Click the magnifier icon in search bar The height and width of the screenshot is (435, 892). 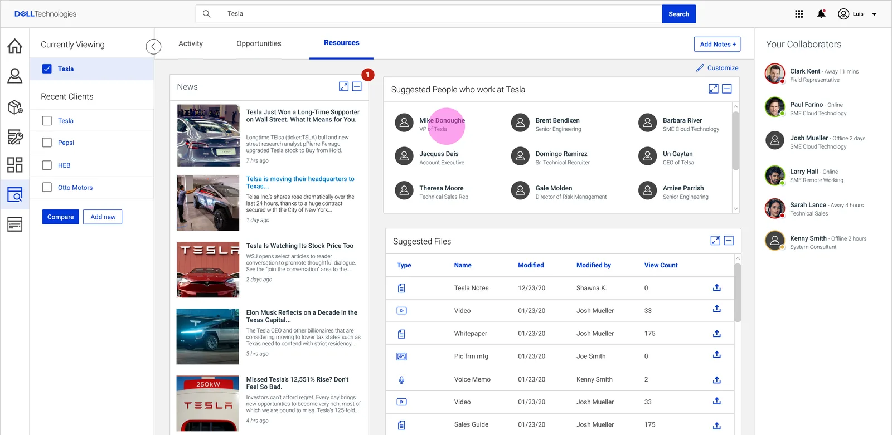(206, 14)
